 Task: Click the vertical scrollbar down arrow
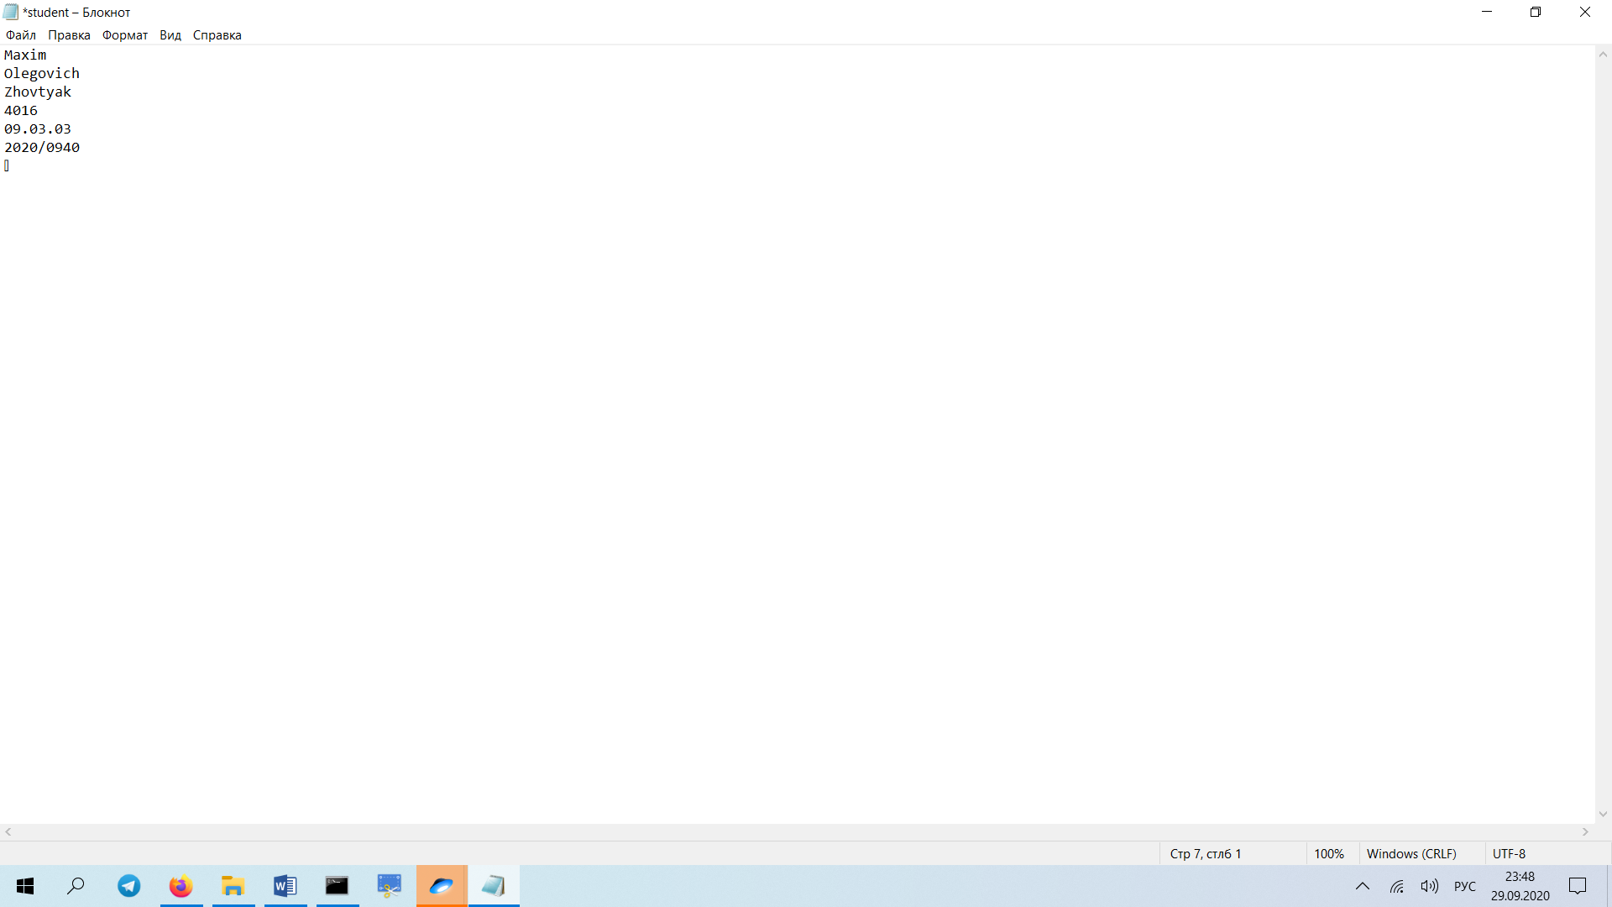pos(1603,814)
